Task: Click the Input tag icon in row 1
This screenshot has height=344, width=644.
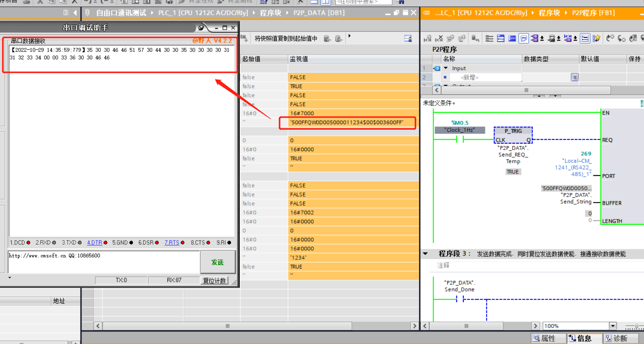Action: point(437,68)
